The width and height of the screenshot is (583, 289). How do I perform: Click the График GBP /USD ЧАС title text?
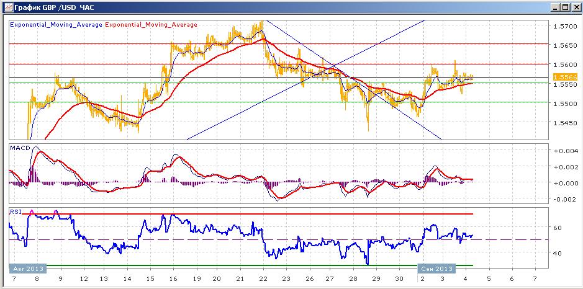coord(54,7)
